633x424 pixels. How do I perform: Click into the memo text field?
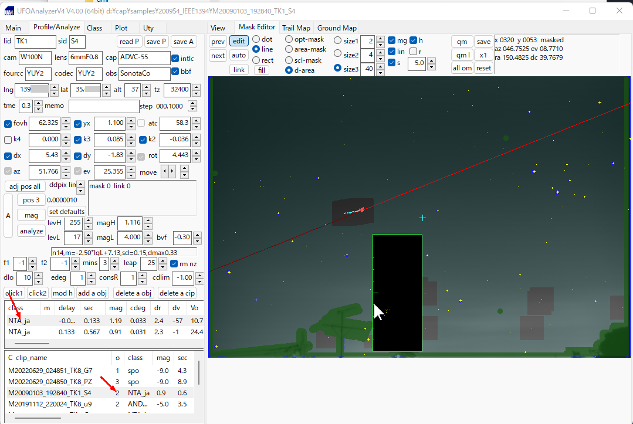103,106
